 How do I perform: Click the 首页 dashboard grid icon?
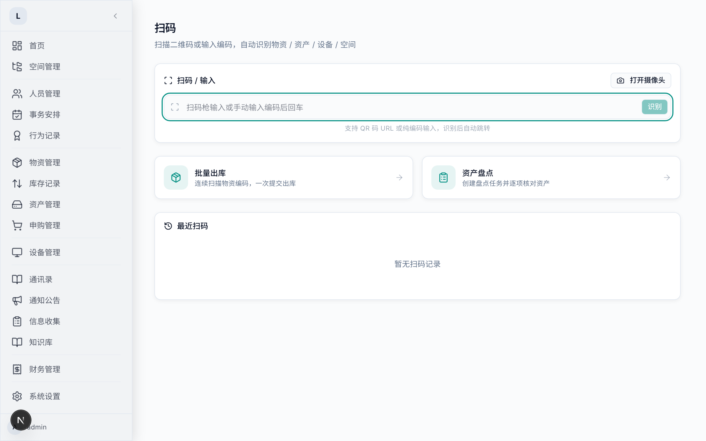17,45
